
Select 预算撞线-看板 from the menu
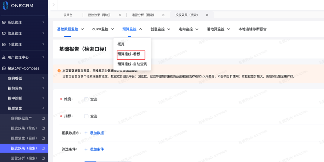point(129,54)
